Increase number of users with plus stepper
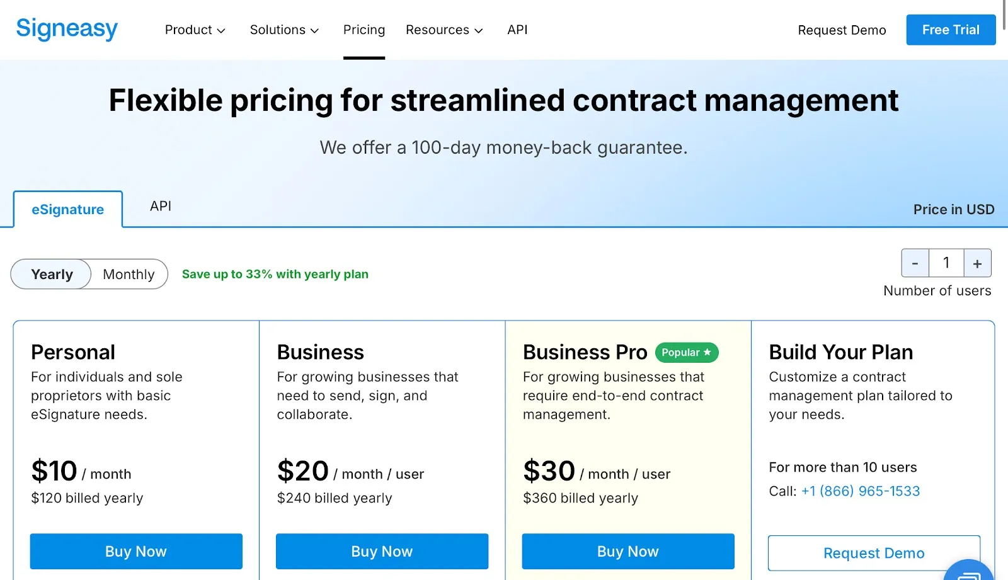Image resolution: width=1008 pixels, height=580 pixels. (977, 263)
